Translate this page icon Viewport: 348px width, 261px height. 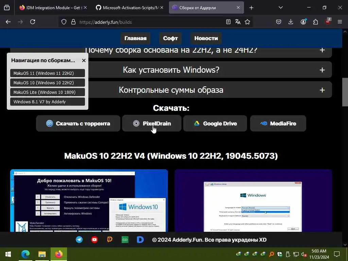click(x=238, y=22)
